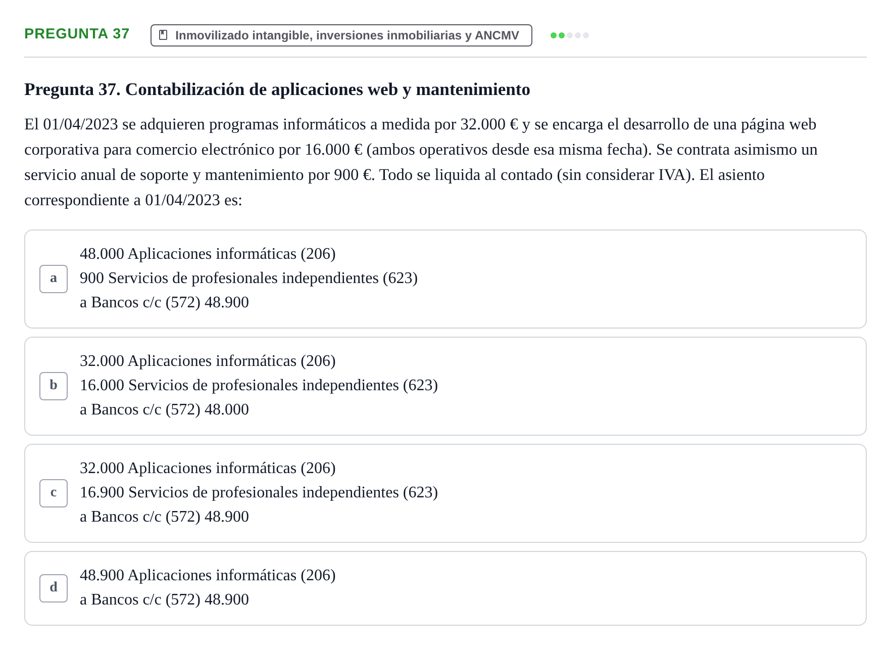Click 'a Bancos c/c (572) 48.000' line
The height and width of the screenshot is (650, 891).
(x=164, y=409)
